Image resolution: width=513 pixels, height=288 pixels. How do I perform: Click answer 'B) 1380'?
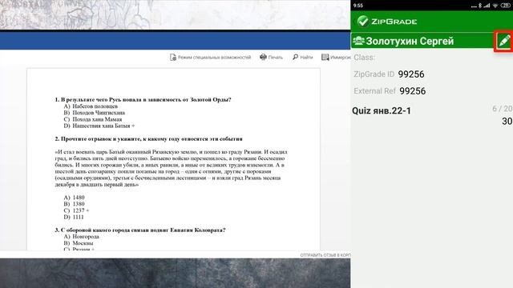click(x=74, y=204)
